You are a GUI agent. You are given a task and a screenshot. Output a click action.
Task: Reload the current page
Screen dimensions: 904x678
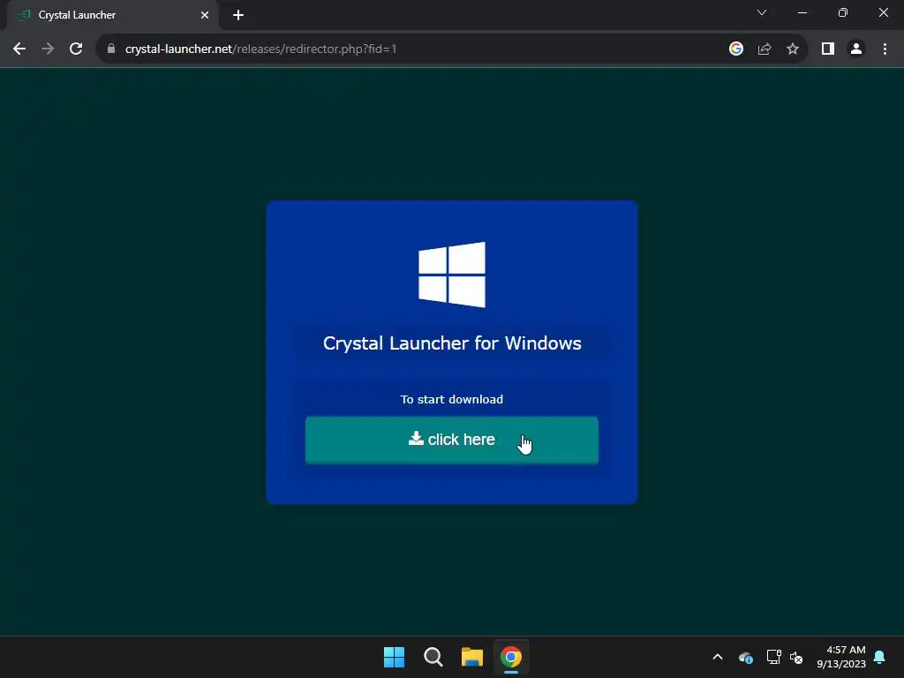pyautogui.click(x=76, y=49)
